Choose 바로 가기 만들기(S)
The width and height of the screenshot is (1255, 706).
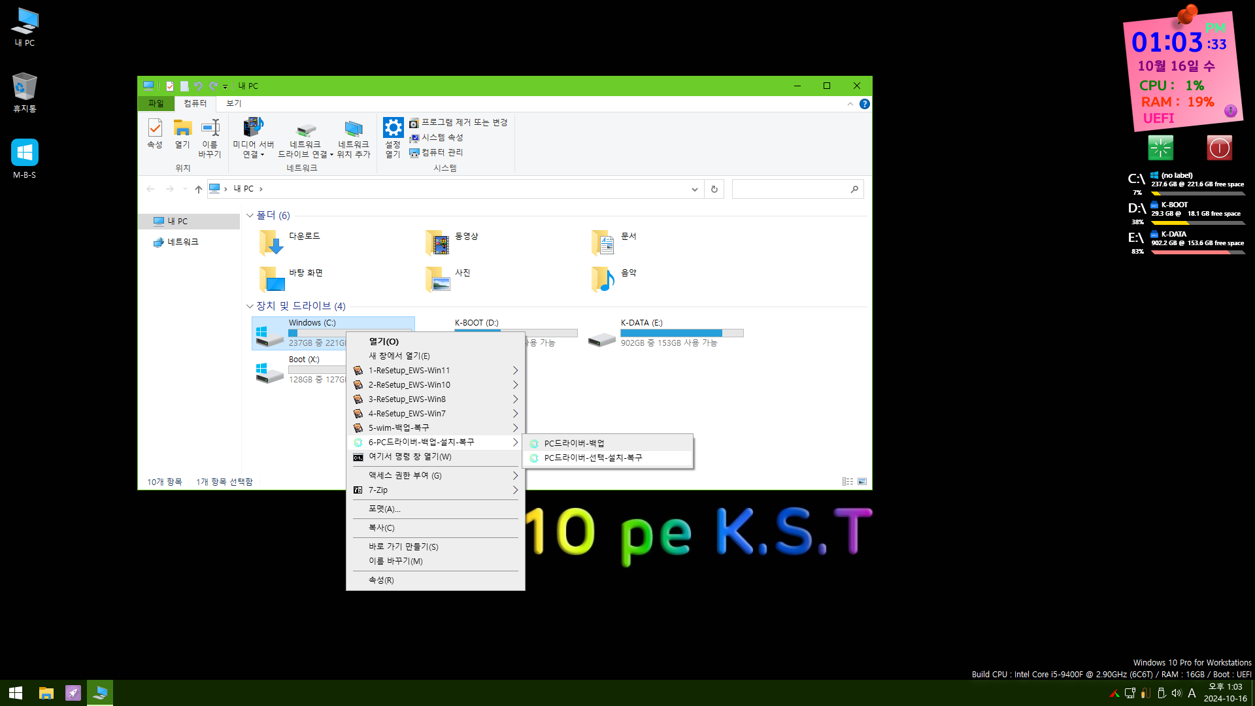pyautogui.click(x=435, y=547)
